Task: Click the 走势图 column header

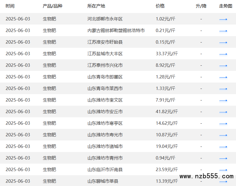Action: [226, 6]
